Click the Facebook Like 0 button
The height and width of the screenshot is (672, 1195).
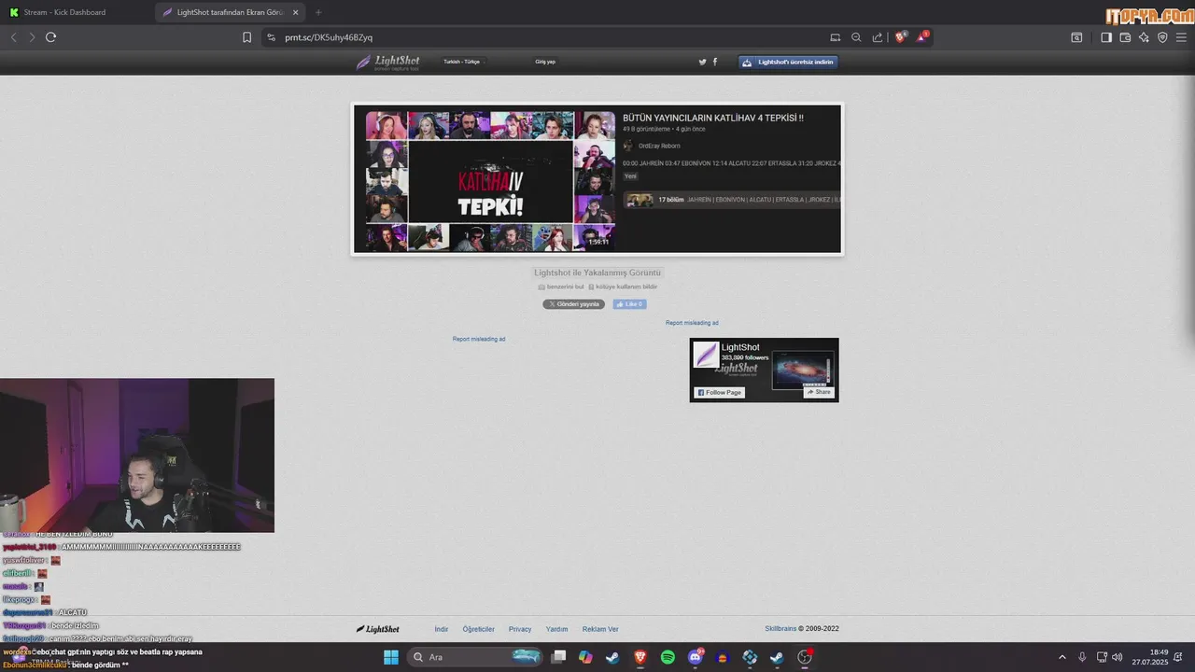pyautogui.click(x=629, y=304)
